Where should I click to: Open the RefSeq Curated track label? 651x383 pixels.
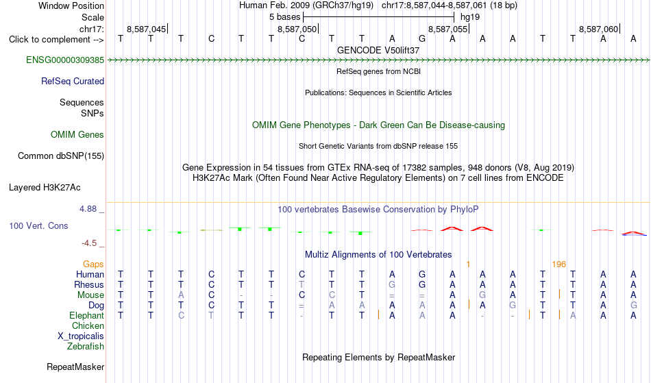coord(72,82)
